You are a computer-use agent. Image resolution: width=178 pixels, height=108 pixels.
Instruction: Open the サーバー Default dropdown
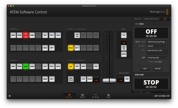157,46
